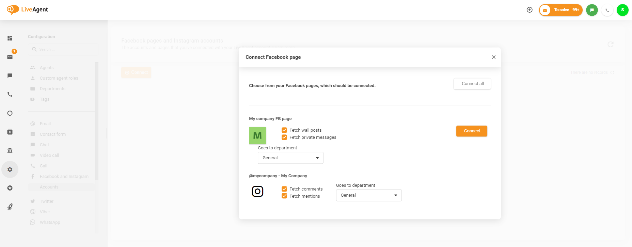Image resolution: width=632 pixels, height=247 pixels.
Task: Click the plus create icon in header
Action: click(530, 10)
